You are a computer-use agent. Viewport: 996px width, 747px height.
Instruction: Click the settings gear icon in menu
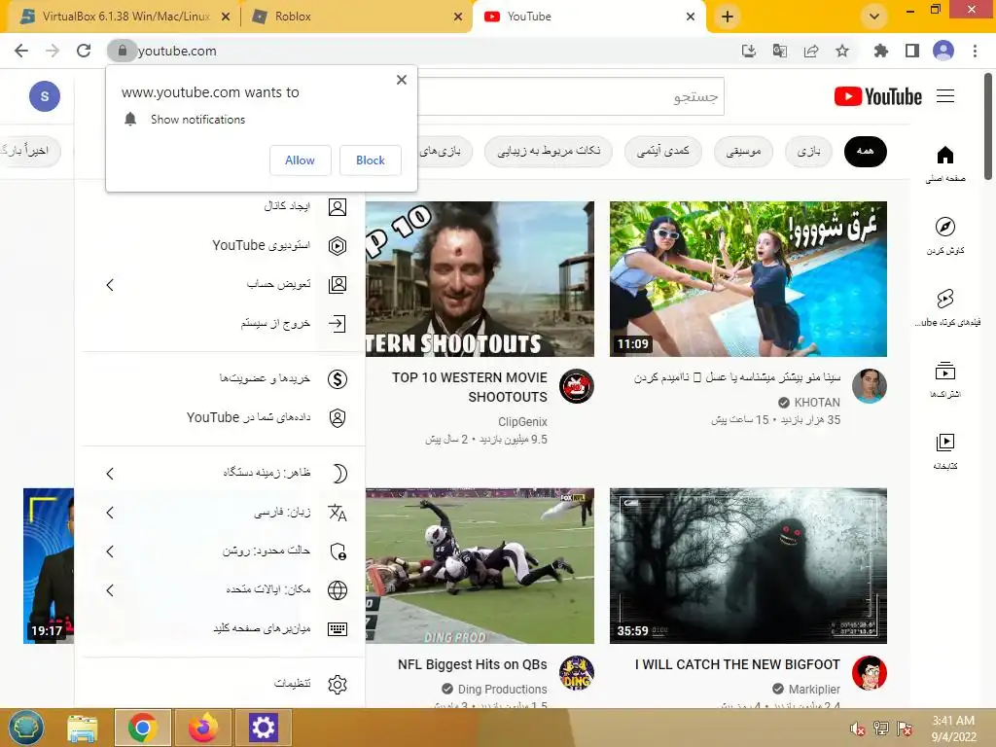(x=338, y=684)
